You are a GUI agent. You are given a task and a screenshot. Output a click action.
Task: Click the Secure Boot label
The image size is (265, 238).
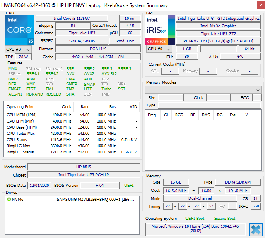[225, 219]
